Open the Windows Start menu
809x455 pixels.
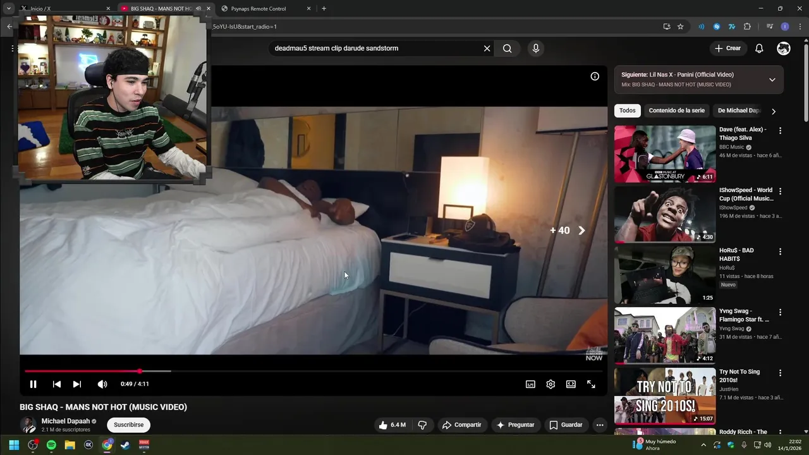point(14,445)
